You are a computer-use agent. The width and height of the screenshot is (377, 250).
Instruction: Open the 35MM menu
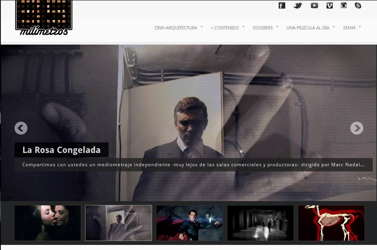pos(349,28)
